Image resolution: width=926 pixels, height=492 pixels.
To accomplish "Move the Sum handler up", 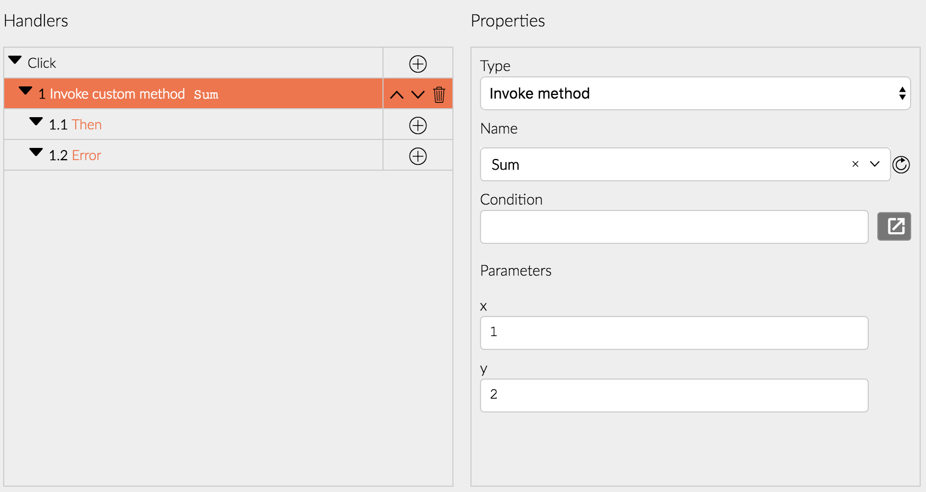I will point(397,95).
